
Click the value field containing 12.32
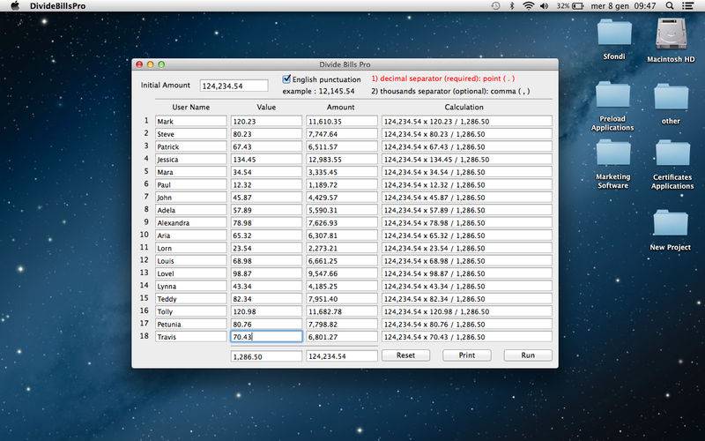(266, 184)
